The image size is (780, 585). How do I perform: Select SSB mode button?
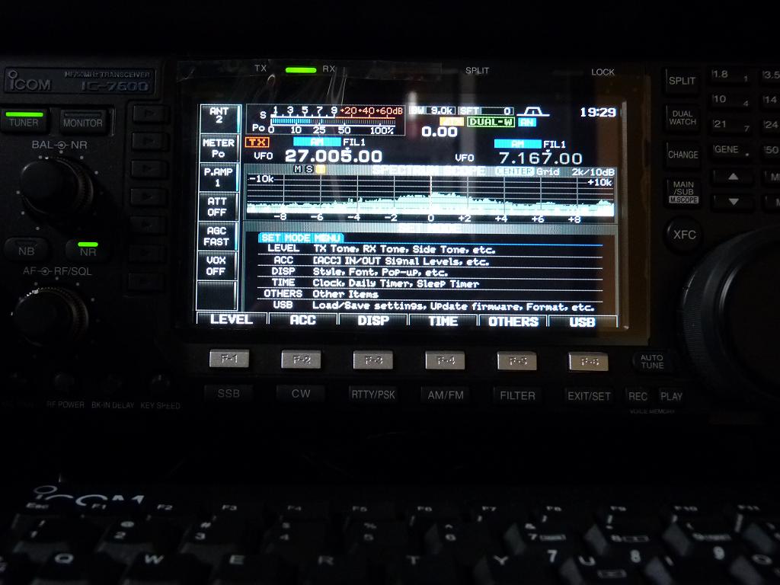229,394
